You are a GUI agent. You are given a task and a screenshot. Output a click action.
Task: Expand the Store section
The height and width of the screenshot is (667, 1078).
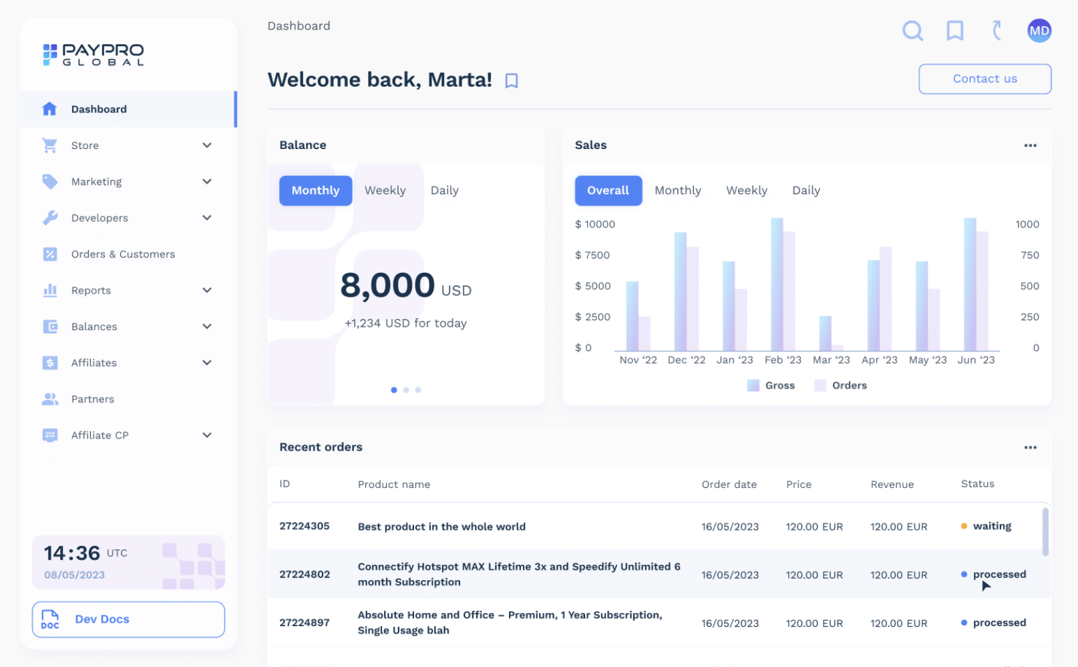point(207,145)
